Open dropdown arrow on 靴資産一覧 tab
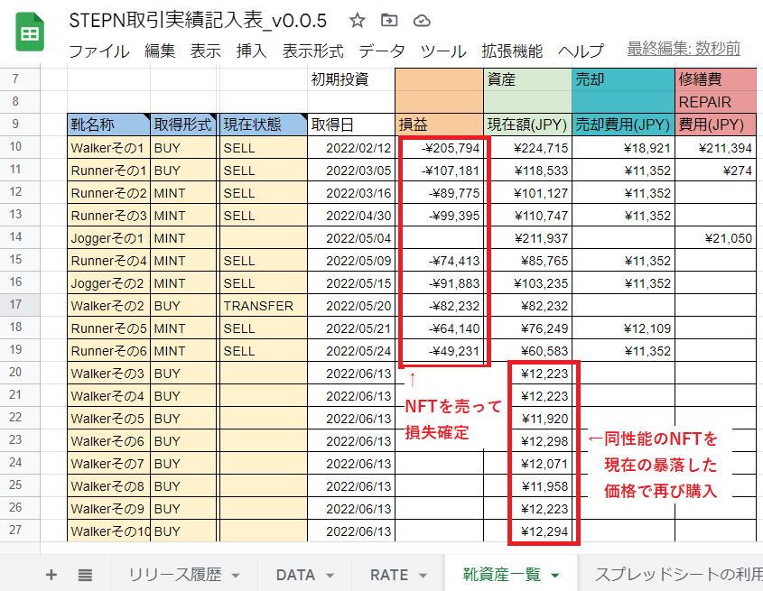This screenshot has width=763, height=591. [554, 576]
